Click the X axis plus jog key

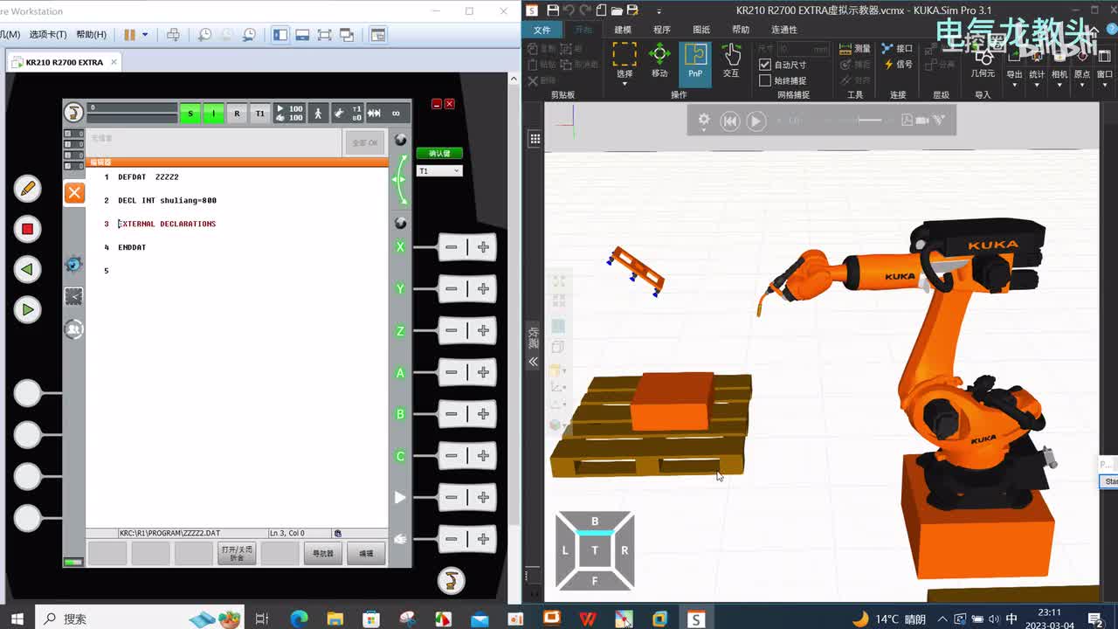tap(483, 247)
